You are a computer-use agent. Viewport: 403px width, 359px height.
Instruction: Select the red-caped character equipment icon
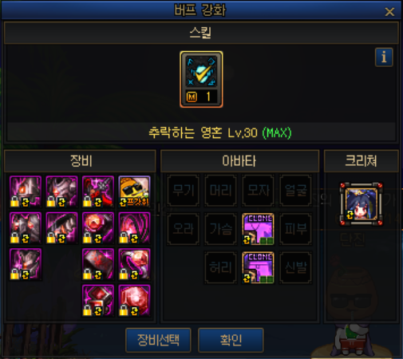click(x=98, y=191)
